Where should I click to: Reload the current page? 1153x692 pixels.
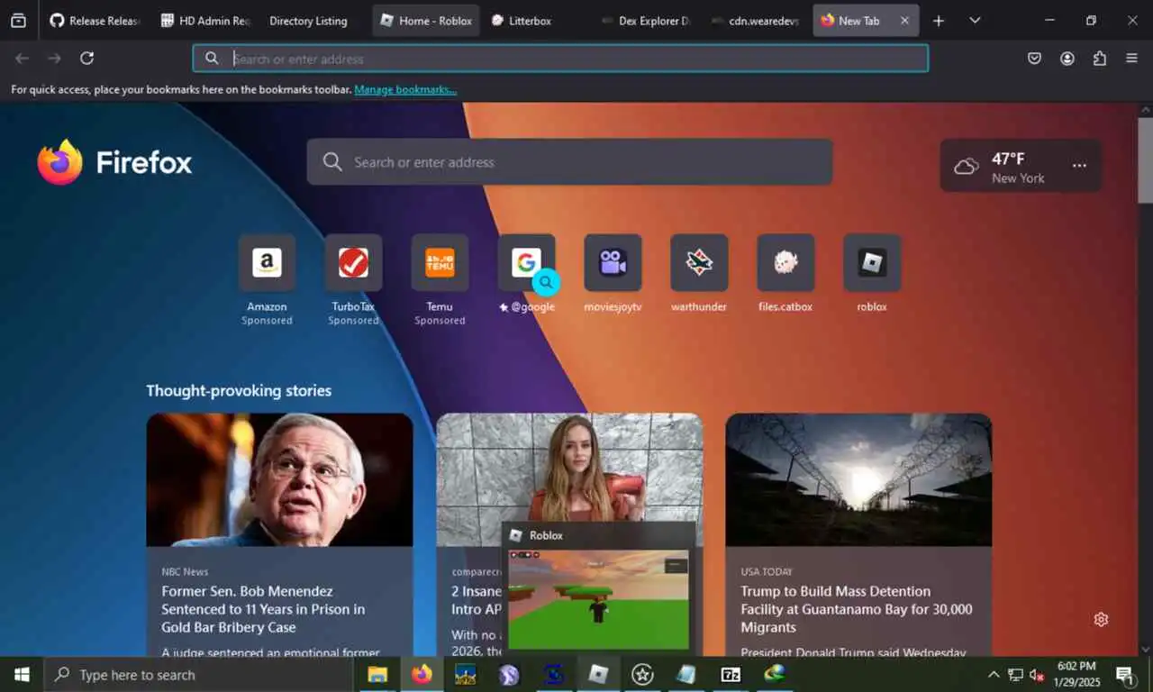point(86,59)
